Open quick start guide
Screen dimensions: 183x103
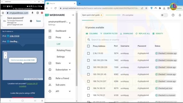pyautogui.click(x=92, y=15)
